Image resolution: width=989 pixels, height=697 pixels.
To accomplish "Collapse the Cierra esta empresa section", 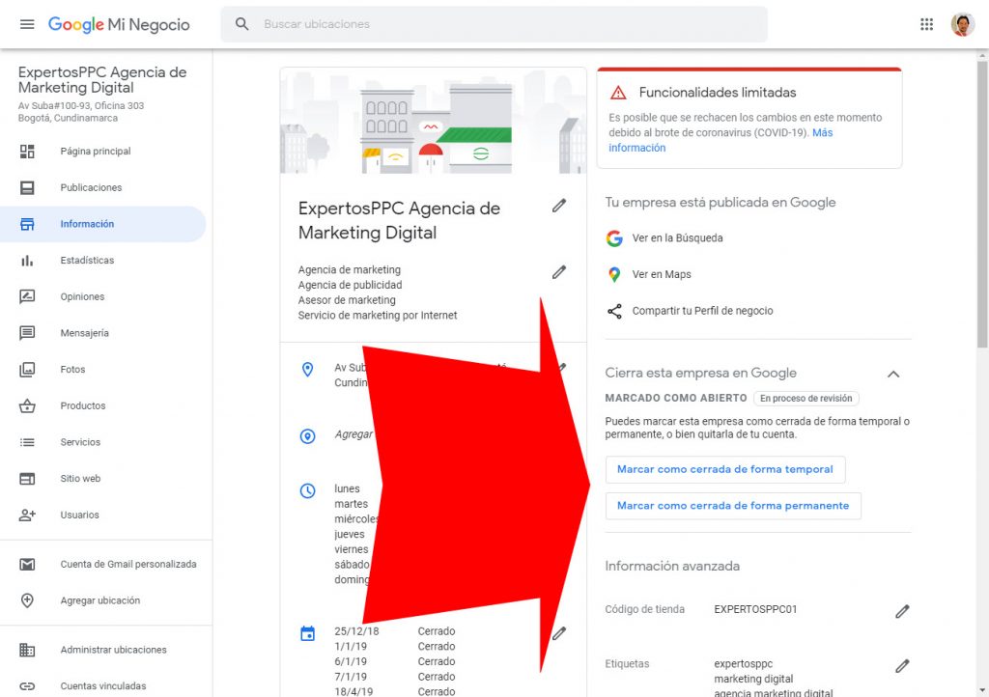I will click(x=893, y=374).
